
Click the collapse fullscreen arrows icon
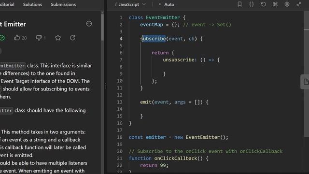click(299, 4)
